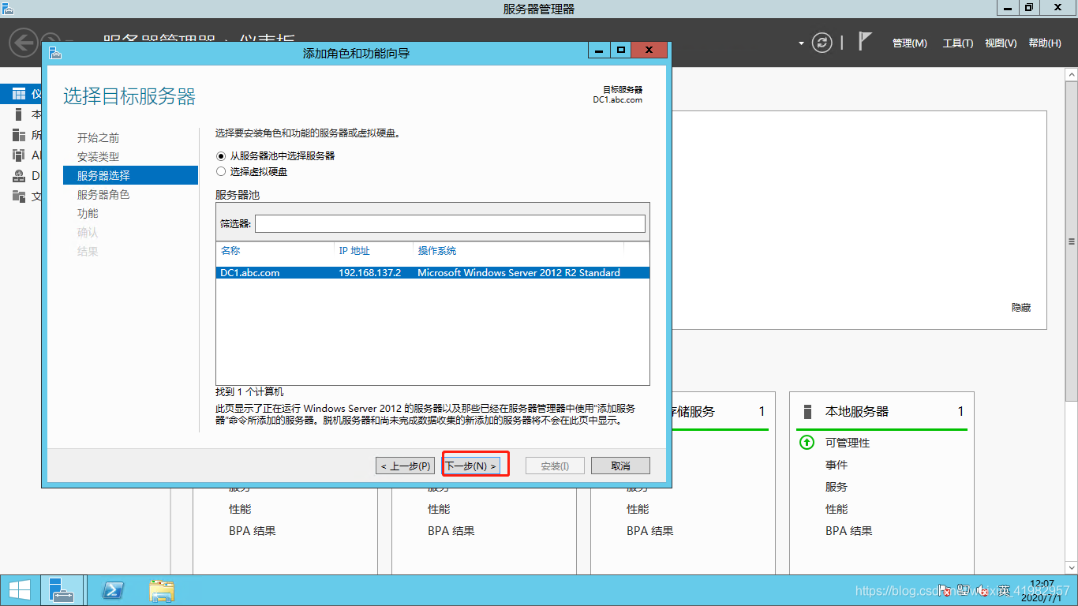This screenshot has width=1078, height=606.
Task: Click the 隐藏 link in Server Manager
Action: (x=1021, y=308)
